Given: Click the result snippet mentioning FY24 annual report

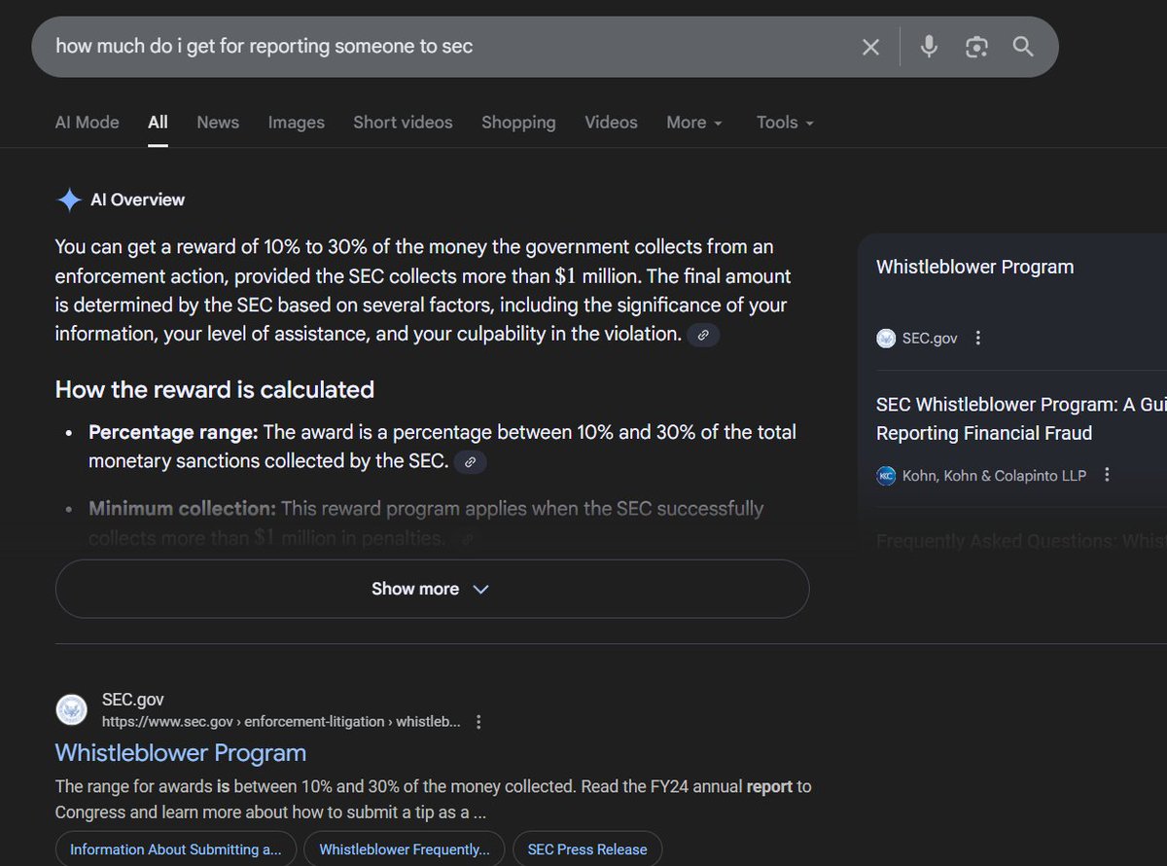Looking at the screenshot, I should [433, 799].
